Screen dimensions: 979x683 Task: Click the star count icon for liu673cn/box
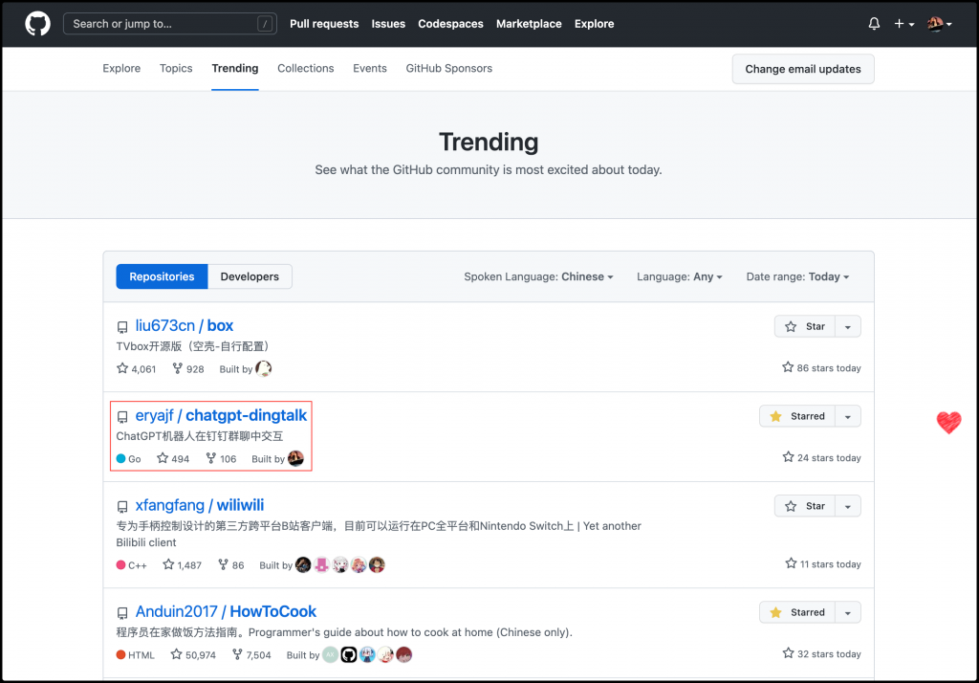pyautogui.click(x=122, y=368)
